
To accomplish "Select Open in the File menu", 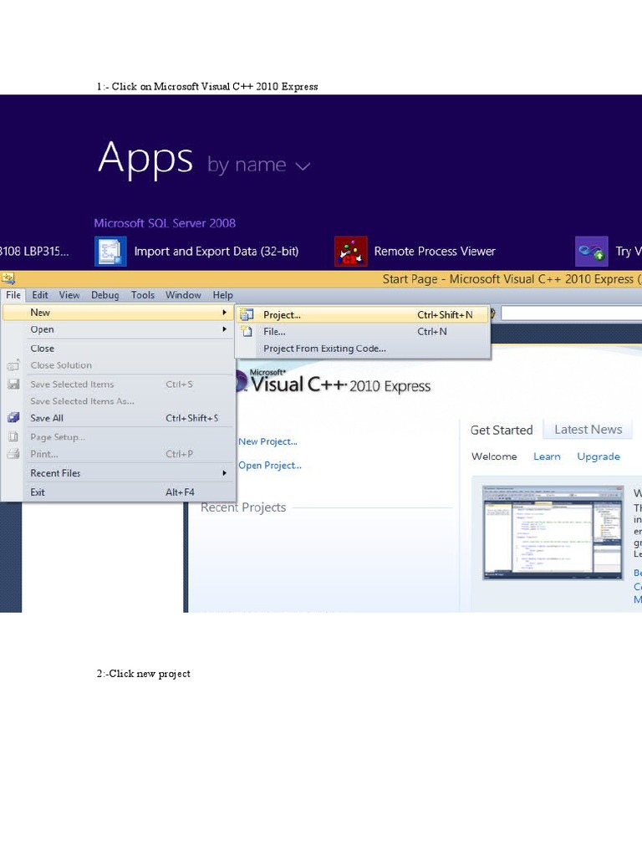I will tap(119, 329).
